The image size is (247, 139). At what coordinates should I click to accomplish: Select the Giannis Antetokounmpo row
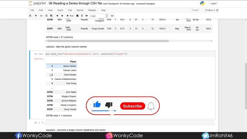pos(61,79)
